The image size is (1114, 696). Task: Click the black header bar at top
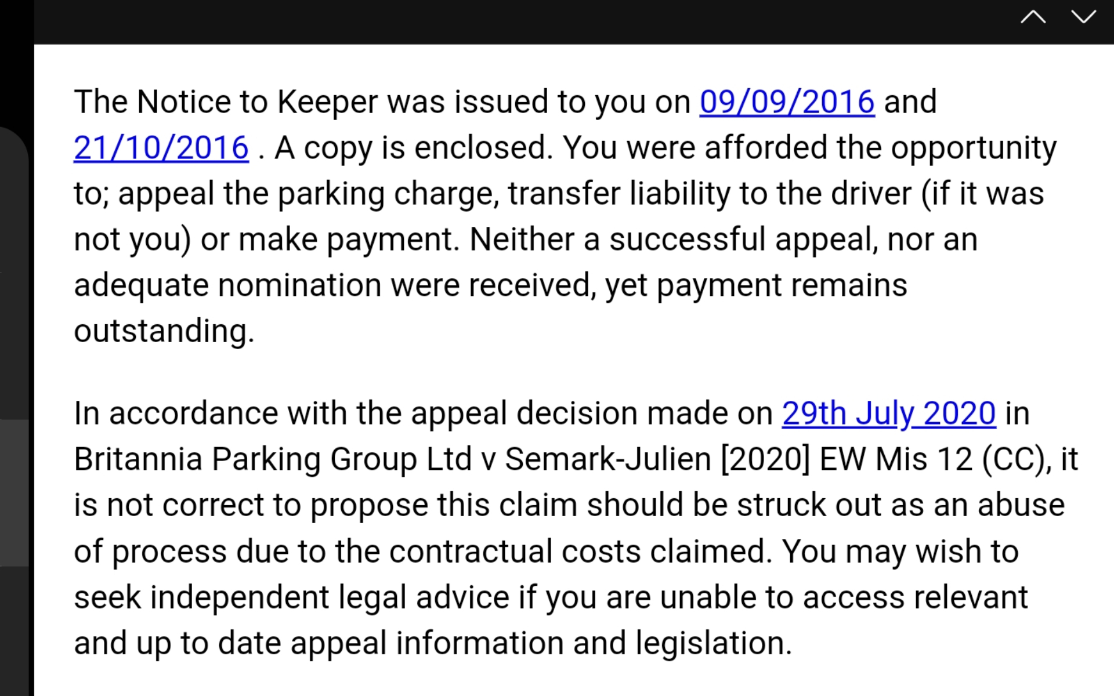[x=522, y=21]
